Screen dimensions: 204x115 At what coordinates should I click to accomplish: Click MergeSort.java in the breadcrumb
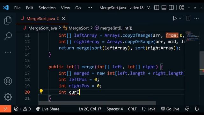click(42, 28)
